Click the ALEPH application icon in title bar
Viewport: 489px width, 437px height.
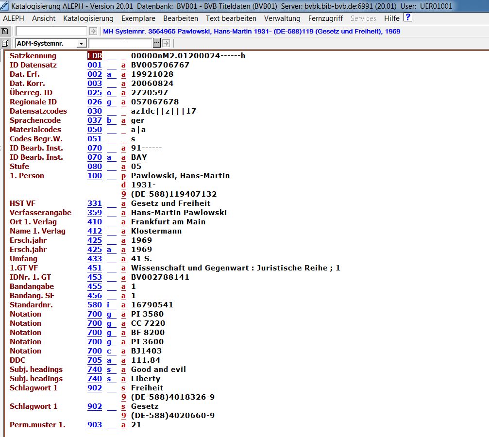(5, 6)
